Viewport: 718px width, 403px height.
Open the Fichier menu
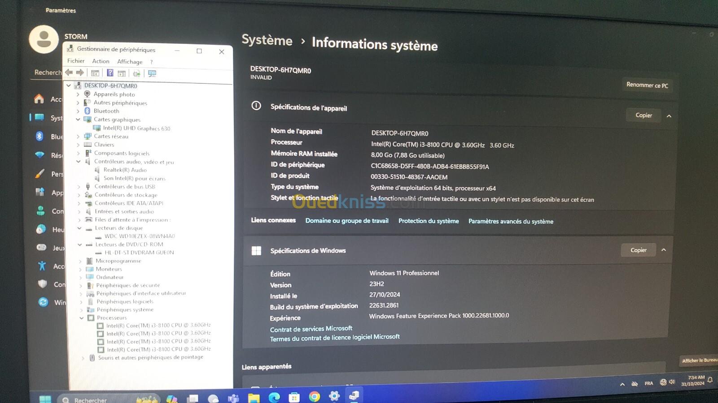click(76, 61)
